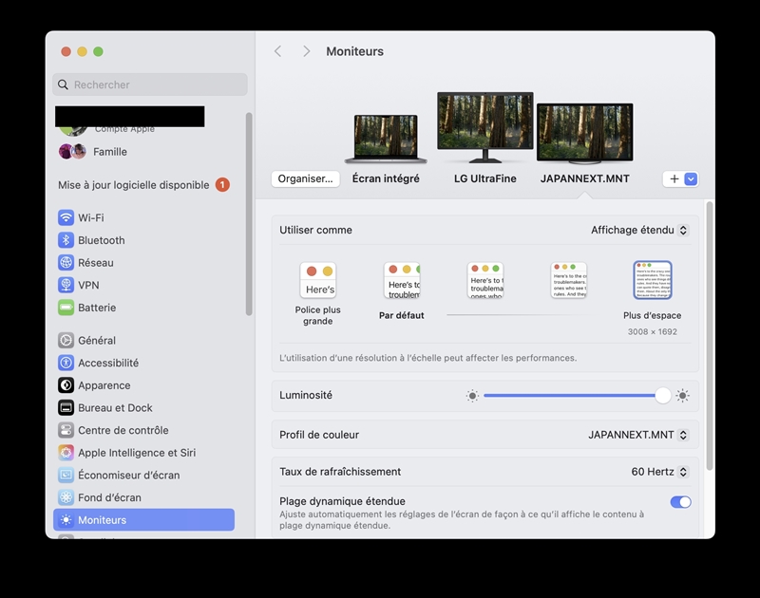Click the Luminosité brightness slider
This screenshot has height=598, width=760.
tap(578, 396)
